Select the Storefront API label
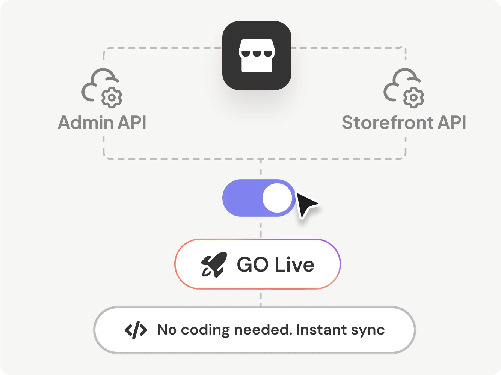Image resolution: width=501 pixels, height=375 pixels. point(404,123)
